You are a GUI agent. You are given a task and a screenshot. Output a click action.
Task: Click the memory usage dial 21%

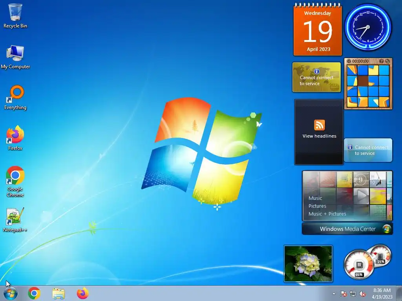(380, 255)
